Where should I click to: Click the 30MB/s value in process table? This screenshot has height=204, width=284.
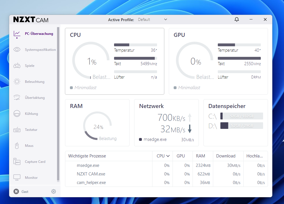[x=234, y=165]
